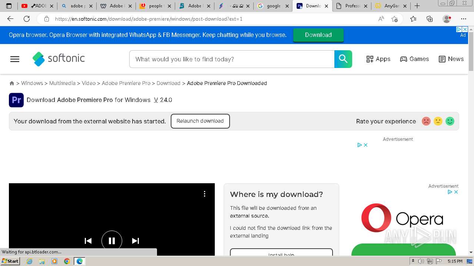Close the 'google' tab

[287, 6]
